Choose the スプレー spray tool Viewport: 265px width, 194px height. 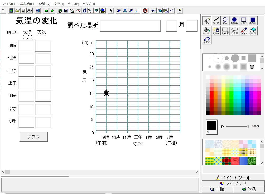(216, 31)
